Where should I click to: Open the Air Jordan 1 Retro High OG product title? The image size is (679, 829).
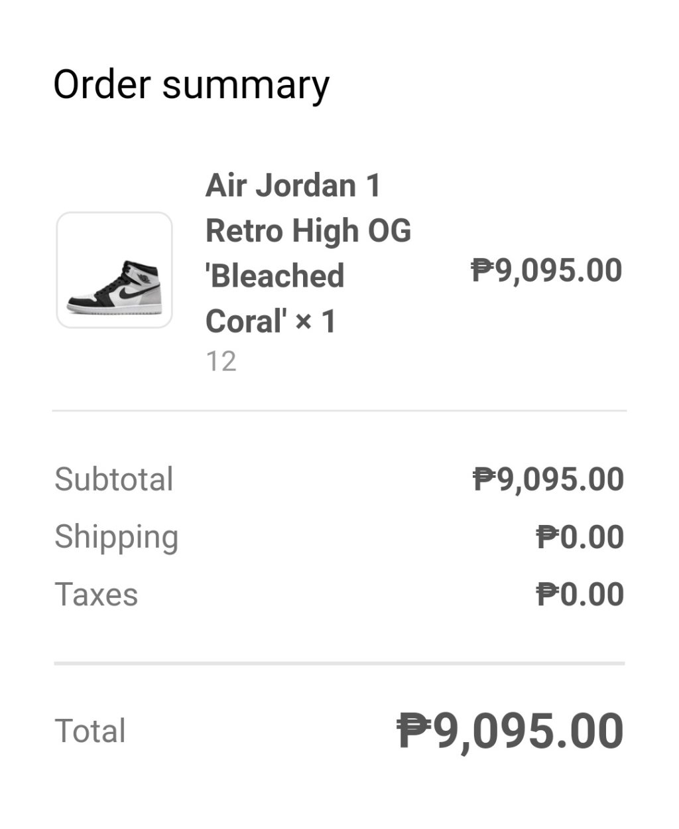[x=293, y=185]
